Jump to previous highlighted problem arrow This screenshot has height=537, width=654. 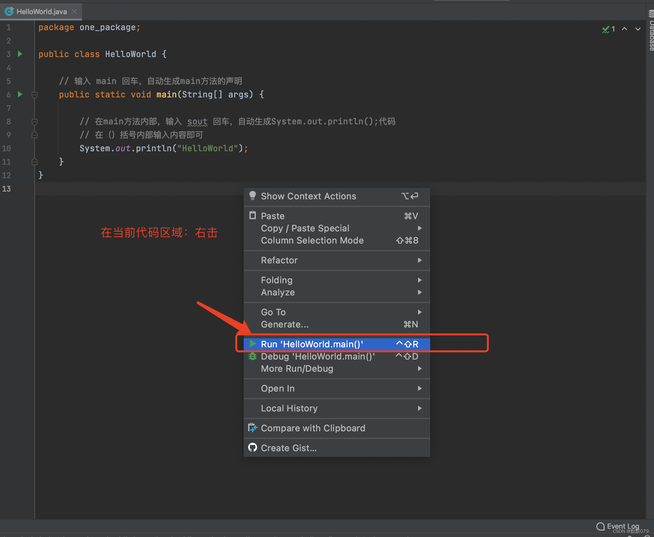[625, 29]
